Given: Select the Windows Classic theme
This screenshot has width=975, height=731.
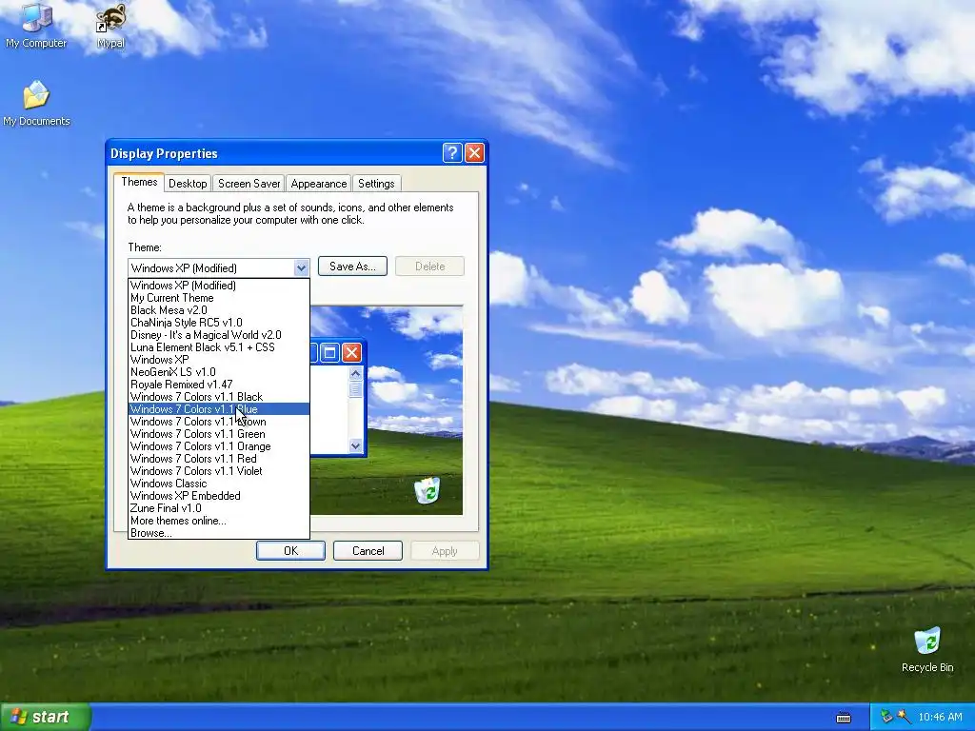Looking at the screenshot, I should tap(218, 484).
